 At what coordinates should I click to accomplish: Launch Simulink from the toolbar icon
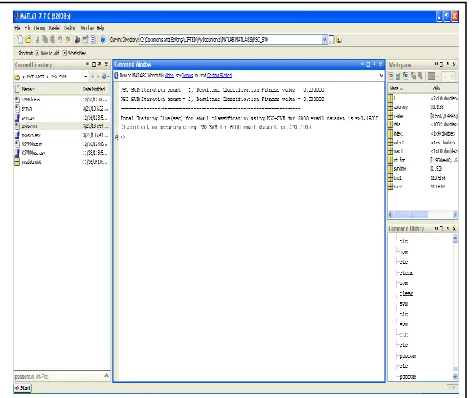pos(77,40)
